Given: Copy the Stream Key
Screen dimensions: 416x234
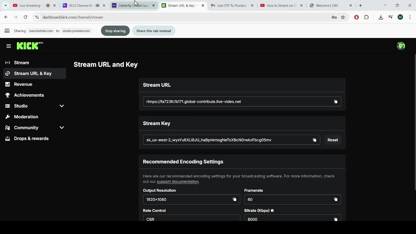Looking at the screenshot, I should 314,140.
